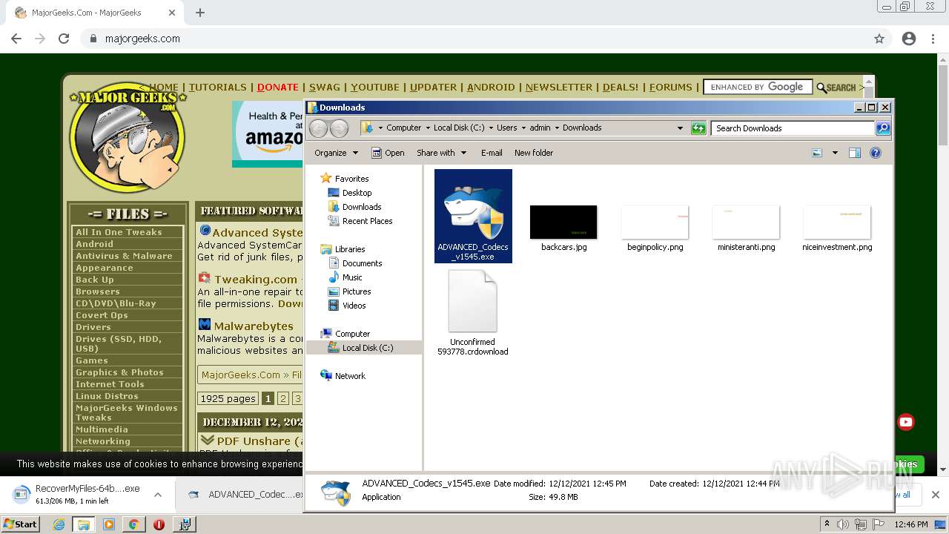949x534 pixels.
Task: Open a new Chrome tab
Action: pos(200,13)
